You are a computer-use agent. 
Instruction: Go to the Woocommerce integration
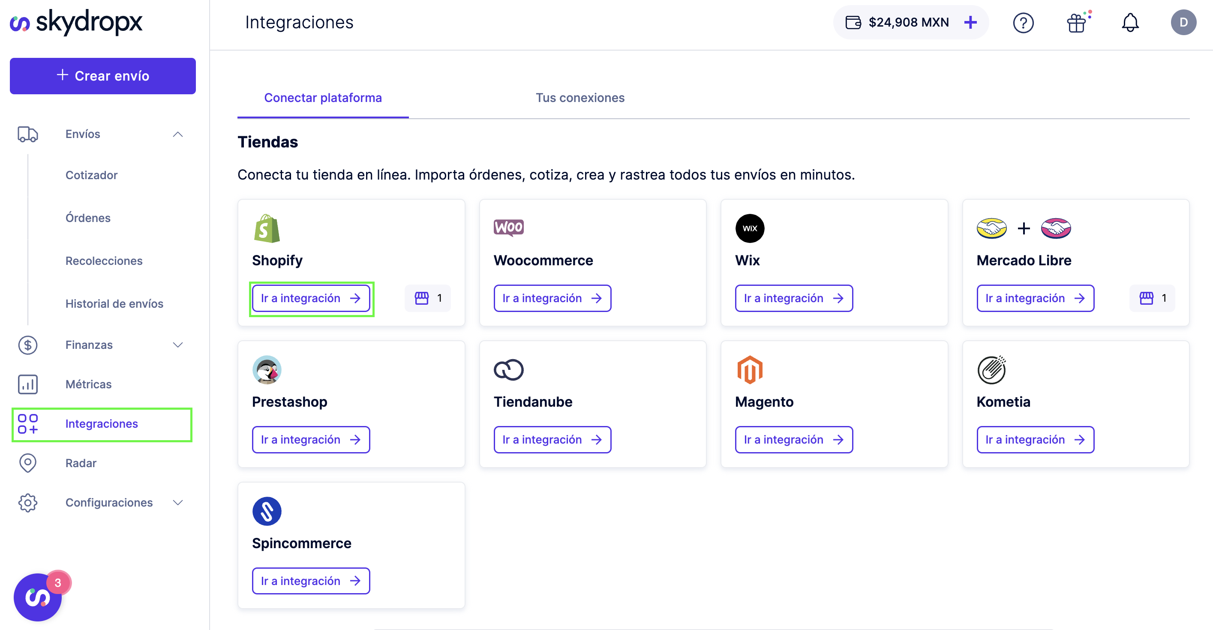[552, 298]
